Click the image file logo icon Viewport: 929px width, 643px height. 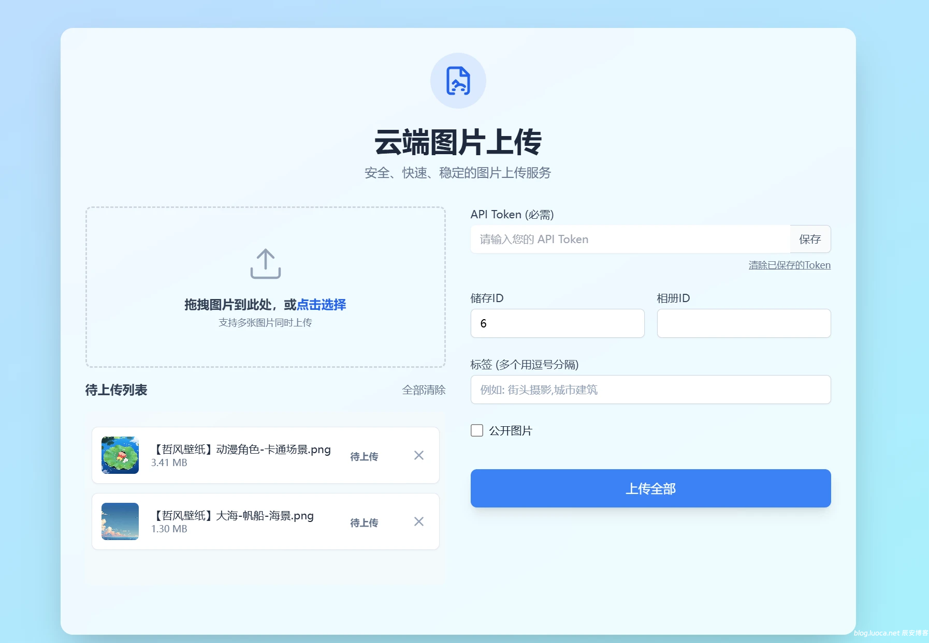[x=458, y=81]
